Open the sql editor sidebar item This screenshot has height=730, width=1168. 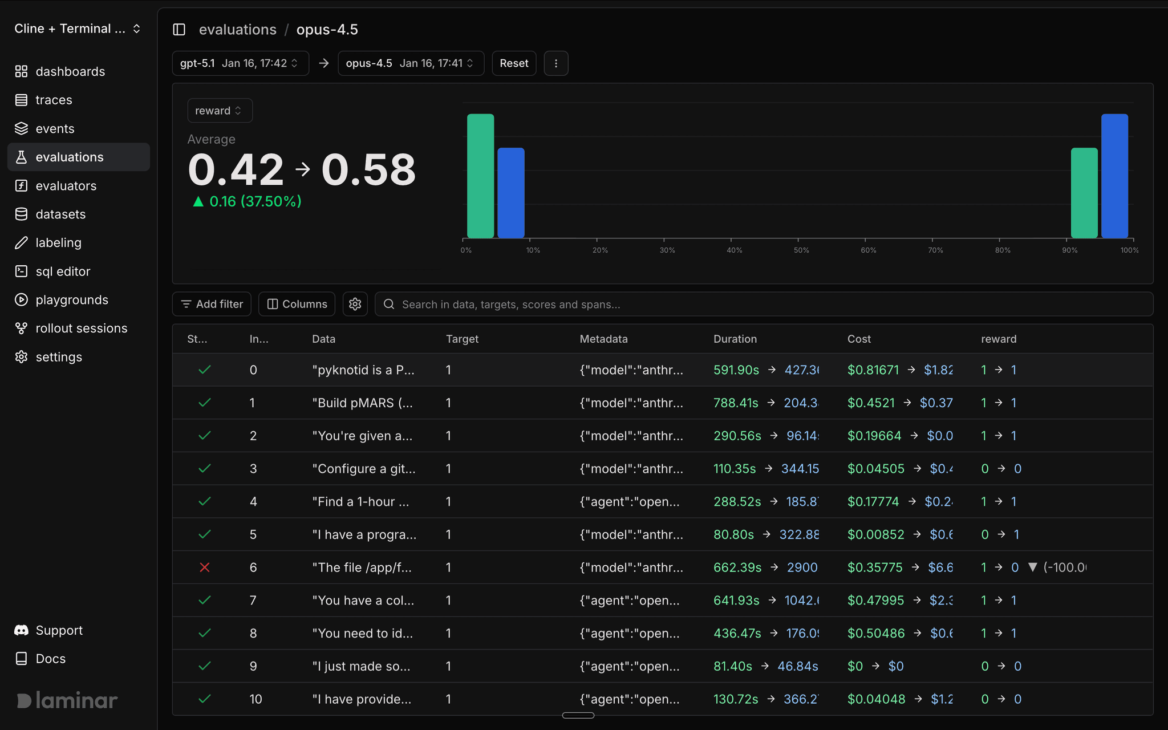tap(63, 271)
